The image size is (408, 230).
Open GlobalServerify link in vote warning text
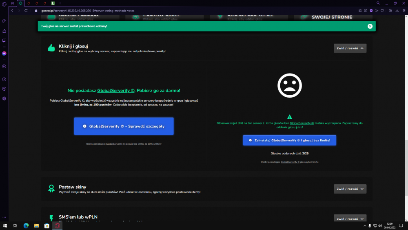302,123
